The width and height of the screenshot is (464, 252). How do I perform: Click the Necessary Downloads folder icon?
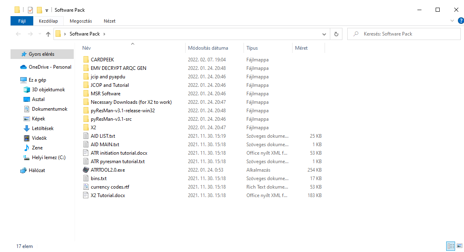(x=86, y=102)
